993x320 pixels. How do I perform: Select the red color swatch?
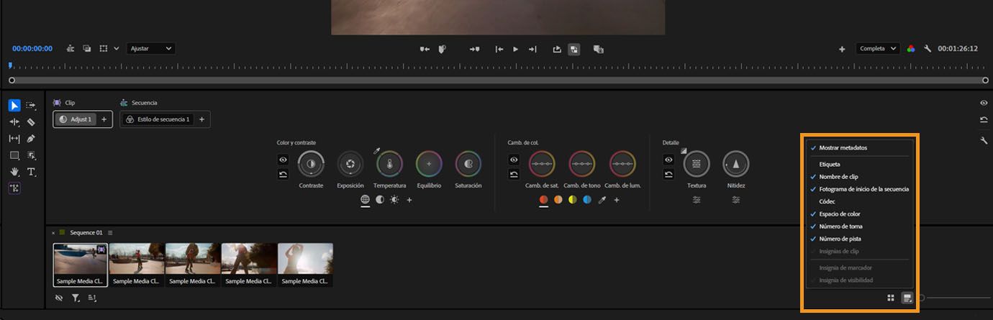point(543,199)
